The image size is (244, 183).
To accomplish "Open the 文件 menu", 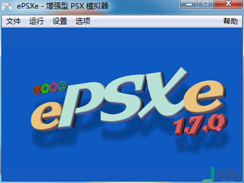I will pyautogui.click(x=13, y=21).
